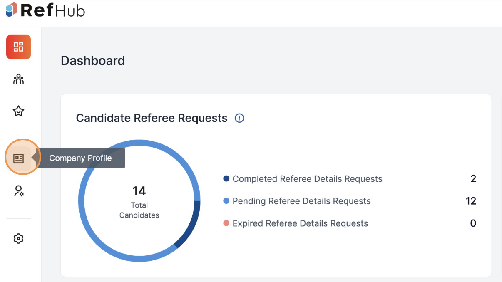Click the red Expired legend dot
Screen dimensions: 502x282
coord(226,223)
